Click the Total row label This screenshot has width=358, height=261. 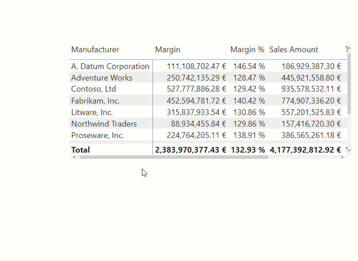pyautogui.click(x=80, y=150)
